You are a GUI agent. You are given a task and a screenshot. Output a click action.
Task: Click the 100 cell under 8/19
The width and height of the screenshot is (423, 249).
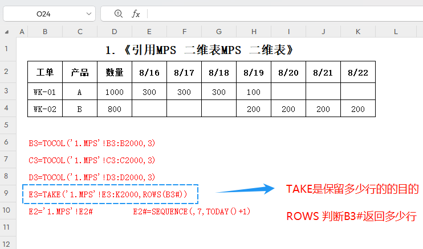click(254, 92)
